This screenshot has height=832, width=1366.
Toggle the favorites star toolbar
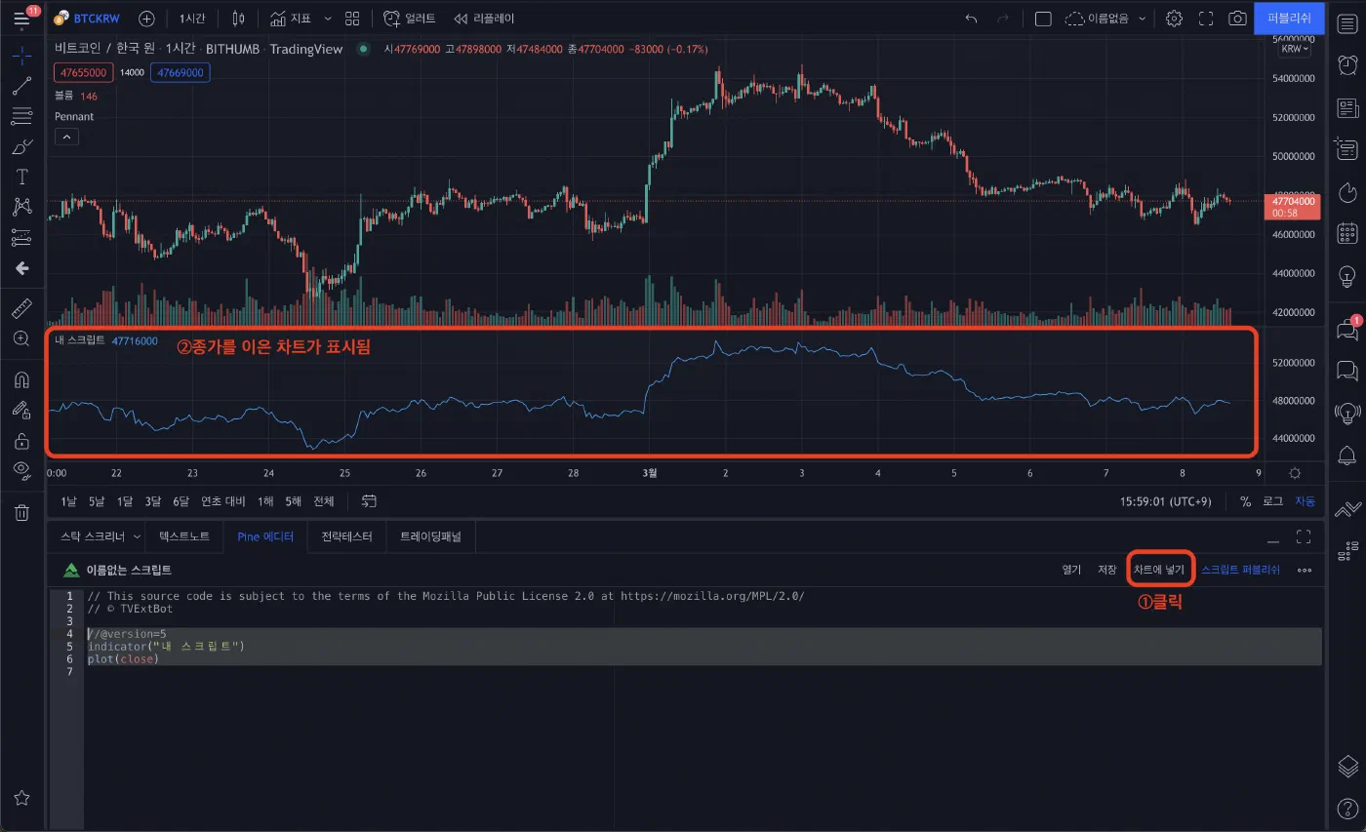(21, 798)
